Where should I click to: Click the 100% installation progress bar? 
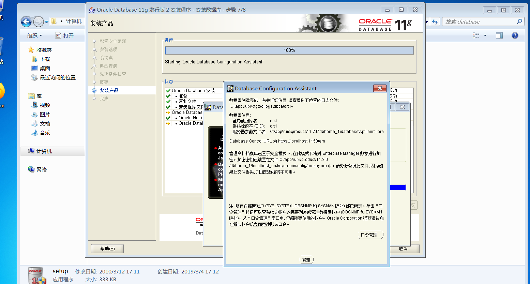tap(289, 50)
